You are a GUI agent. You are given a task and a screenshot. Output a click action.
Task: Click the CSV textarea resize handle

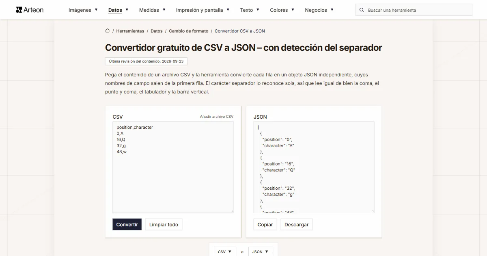click(231, 211)
